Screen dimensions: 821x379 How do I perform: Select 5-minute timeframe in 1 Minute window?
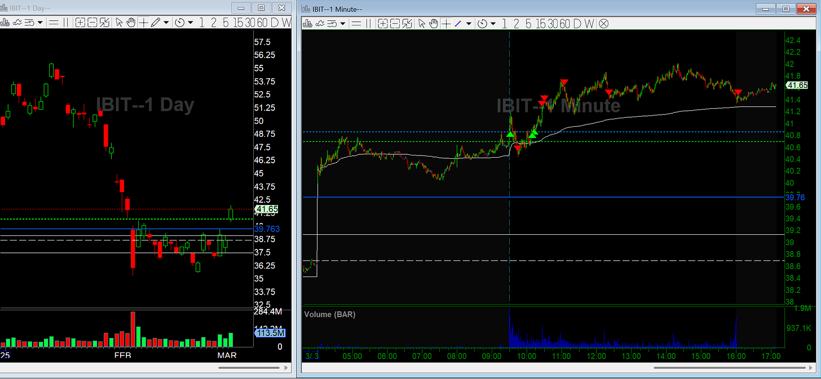[x=528, y=23]
